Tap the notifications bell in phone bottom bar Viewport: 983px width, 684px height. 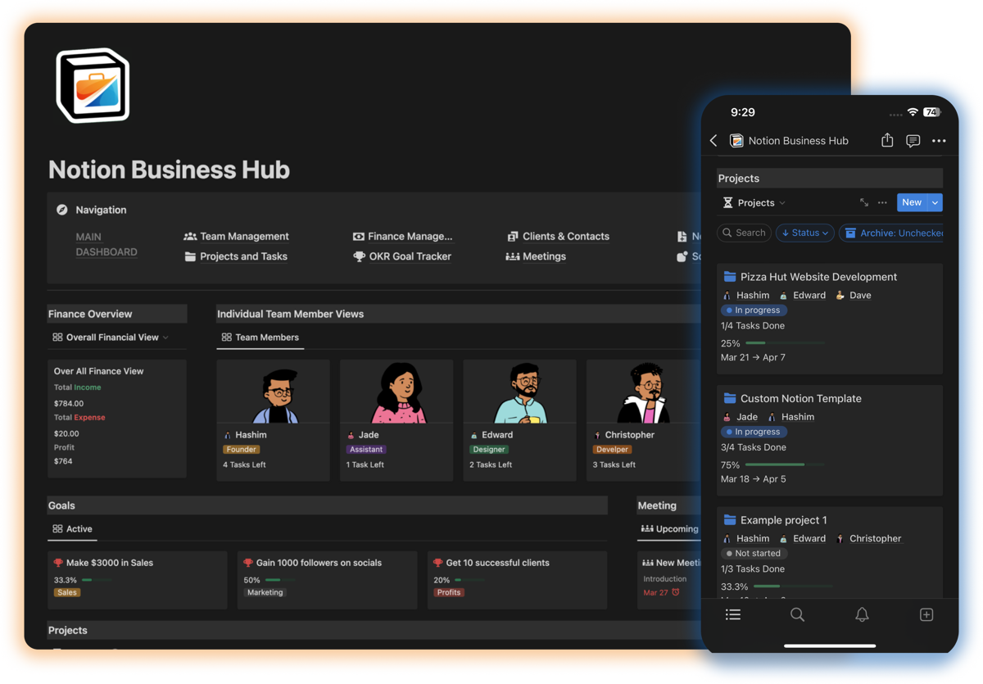862,614
